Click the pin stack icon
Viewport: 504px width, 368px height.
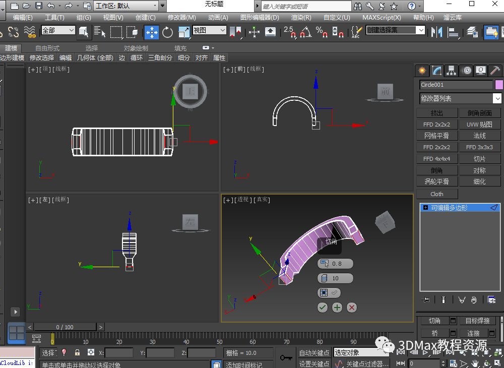coord(426,300)
